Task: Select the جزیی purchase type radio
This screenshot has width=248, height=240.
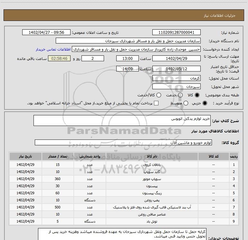Action: (x=205, y=103)
